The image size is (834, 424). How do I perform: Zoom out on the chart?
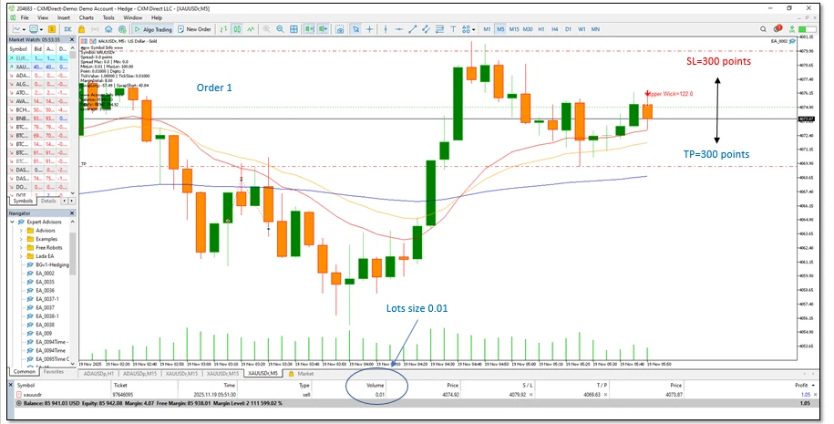pos(280,29)
